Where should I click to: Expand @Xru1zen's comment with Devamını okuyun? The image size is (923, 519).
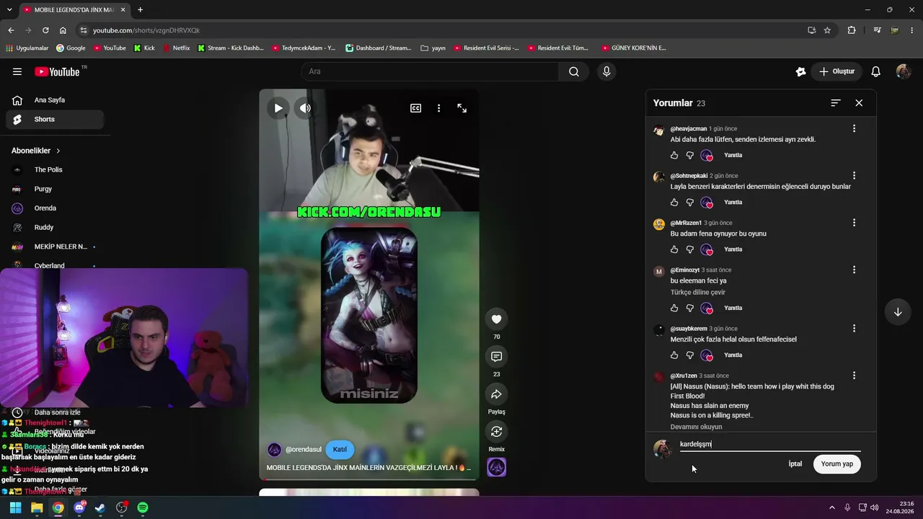click(x=695, y=427)
